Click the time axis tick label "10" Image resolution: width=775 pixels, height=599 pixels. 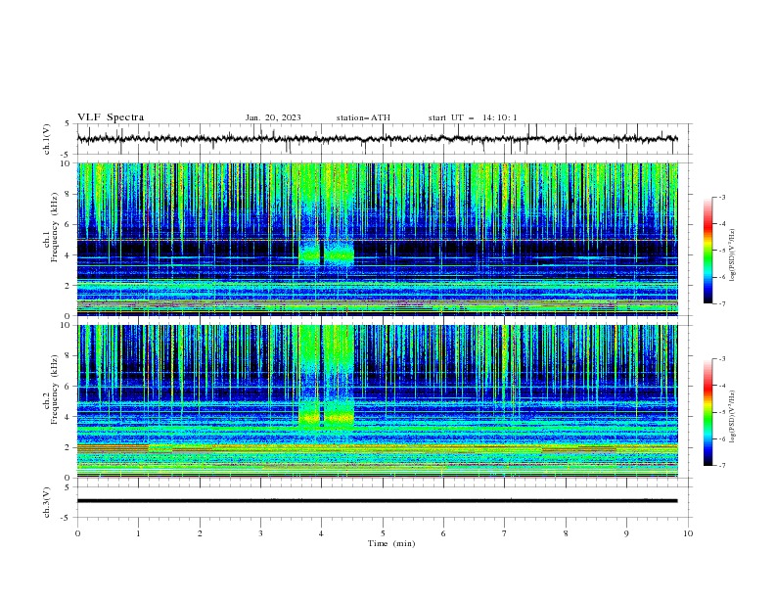coord(688,533)
